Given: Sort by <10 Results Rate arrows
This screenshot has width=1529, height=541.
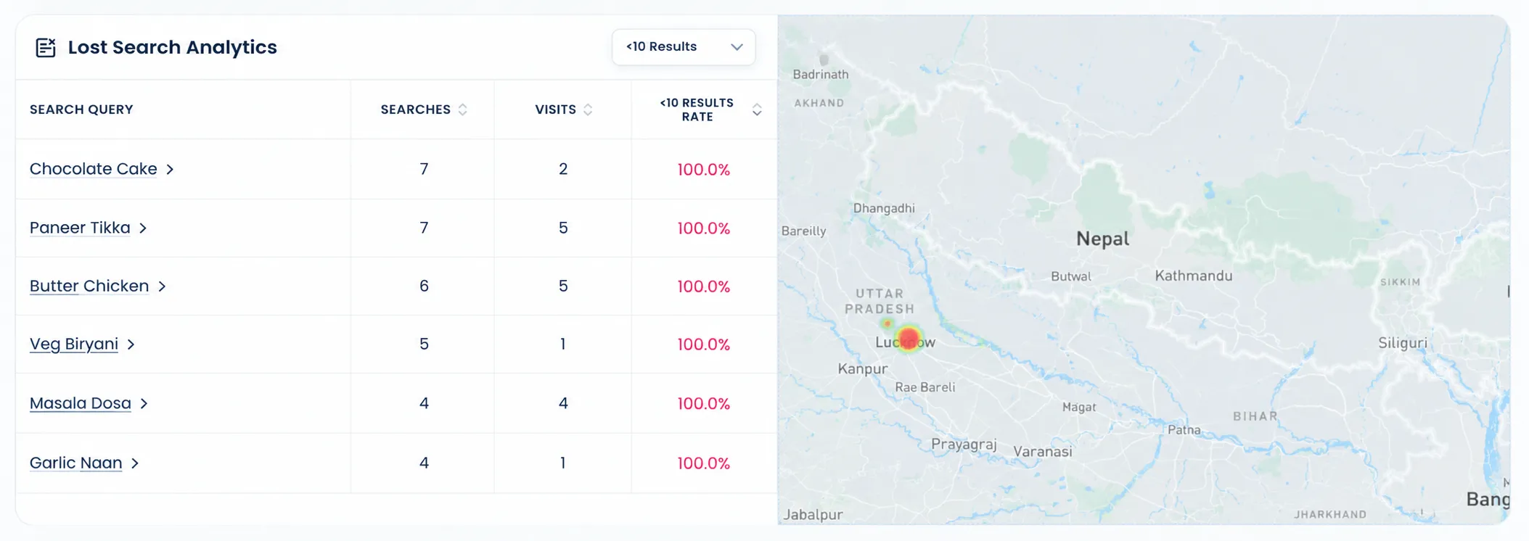Looking at the screenshot, I should (757, 110).
